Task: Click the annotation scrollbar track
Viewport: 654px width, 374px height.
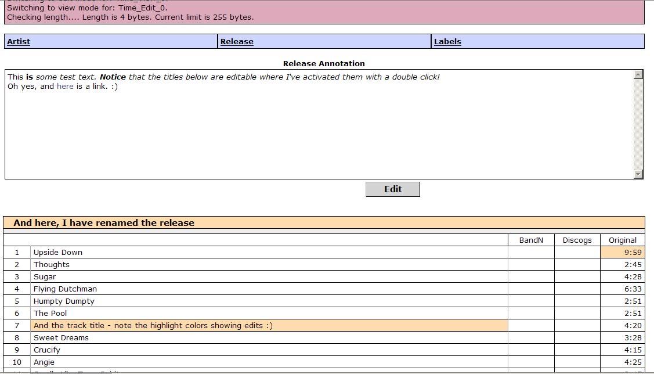Action: pyautogui.click(x=638, y=124)
